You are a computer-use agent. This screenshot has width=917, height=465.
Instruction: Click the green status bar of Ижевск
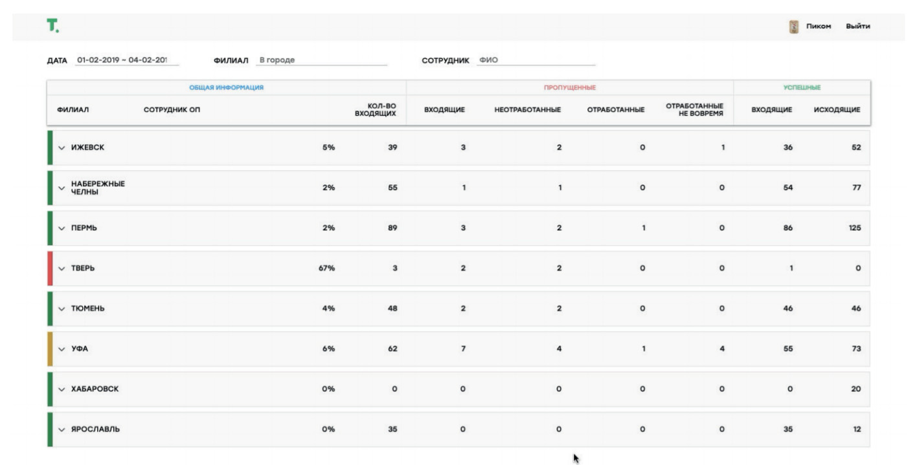pyautogui.click(x=50, y=147)
